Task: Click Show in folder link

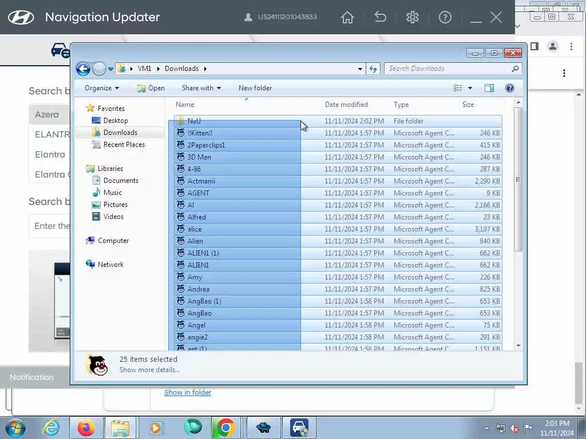Action: (188, 393)
